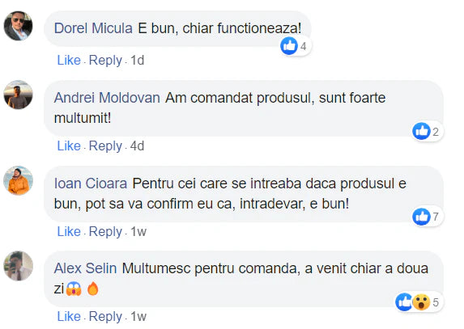Open Dorel Micula's profile picture
Viewport: 464px width, 329px height.
point(18,26)
